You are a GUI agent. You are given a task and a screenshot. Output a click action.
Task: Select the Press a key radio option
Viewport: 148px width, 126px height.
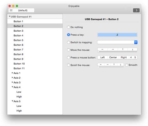[x=68, y=35]
